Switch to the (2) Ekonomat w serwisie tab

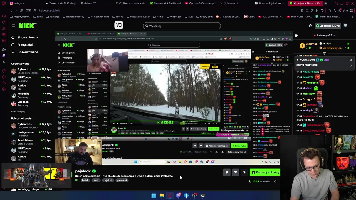pyautogui.click(x=130, y=3)
